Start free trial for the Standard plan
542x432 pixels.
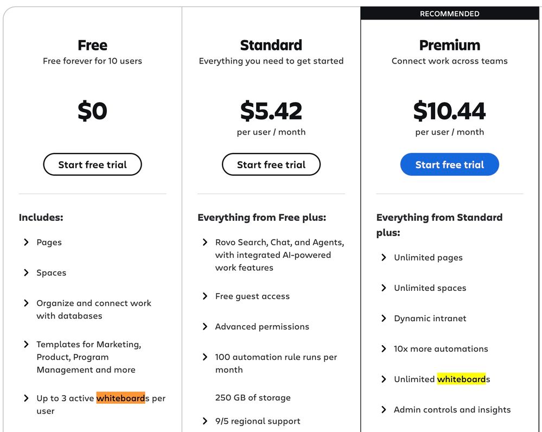[x=271, y=165]
